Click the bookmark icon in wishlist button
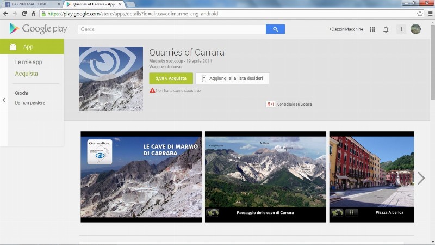The image size is (435, 245). click(x=204, y=78)
